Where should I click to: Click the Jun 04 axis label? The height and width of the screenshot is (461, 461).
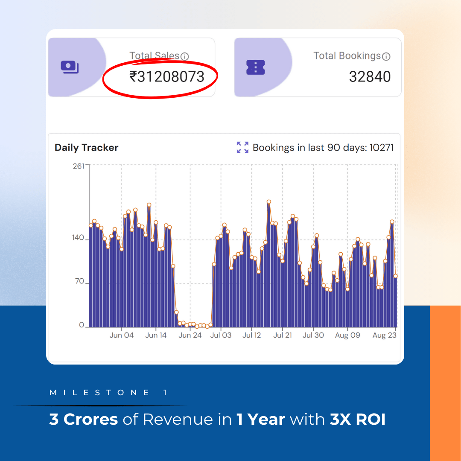pyautogui.click(x=122, y=335)
